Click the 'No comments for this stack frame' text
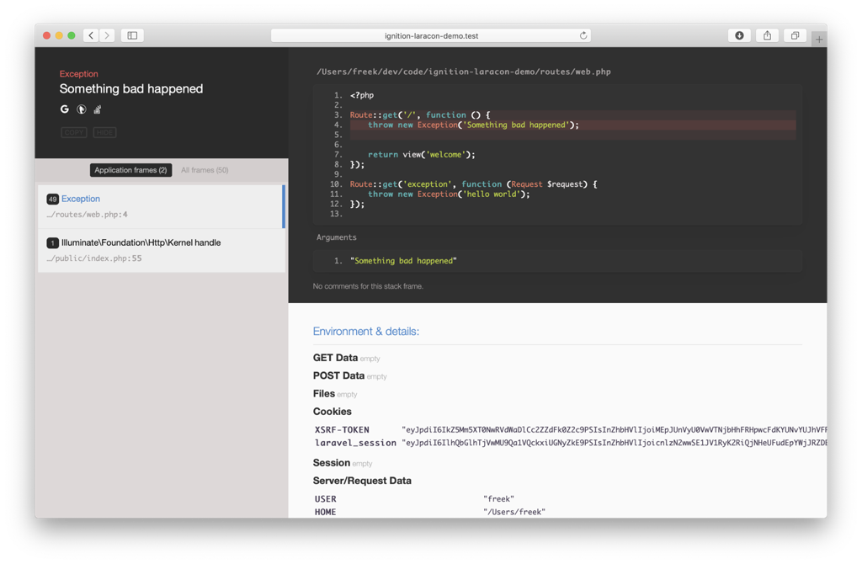862x564 pixels. tap(368, 286)
